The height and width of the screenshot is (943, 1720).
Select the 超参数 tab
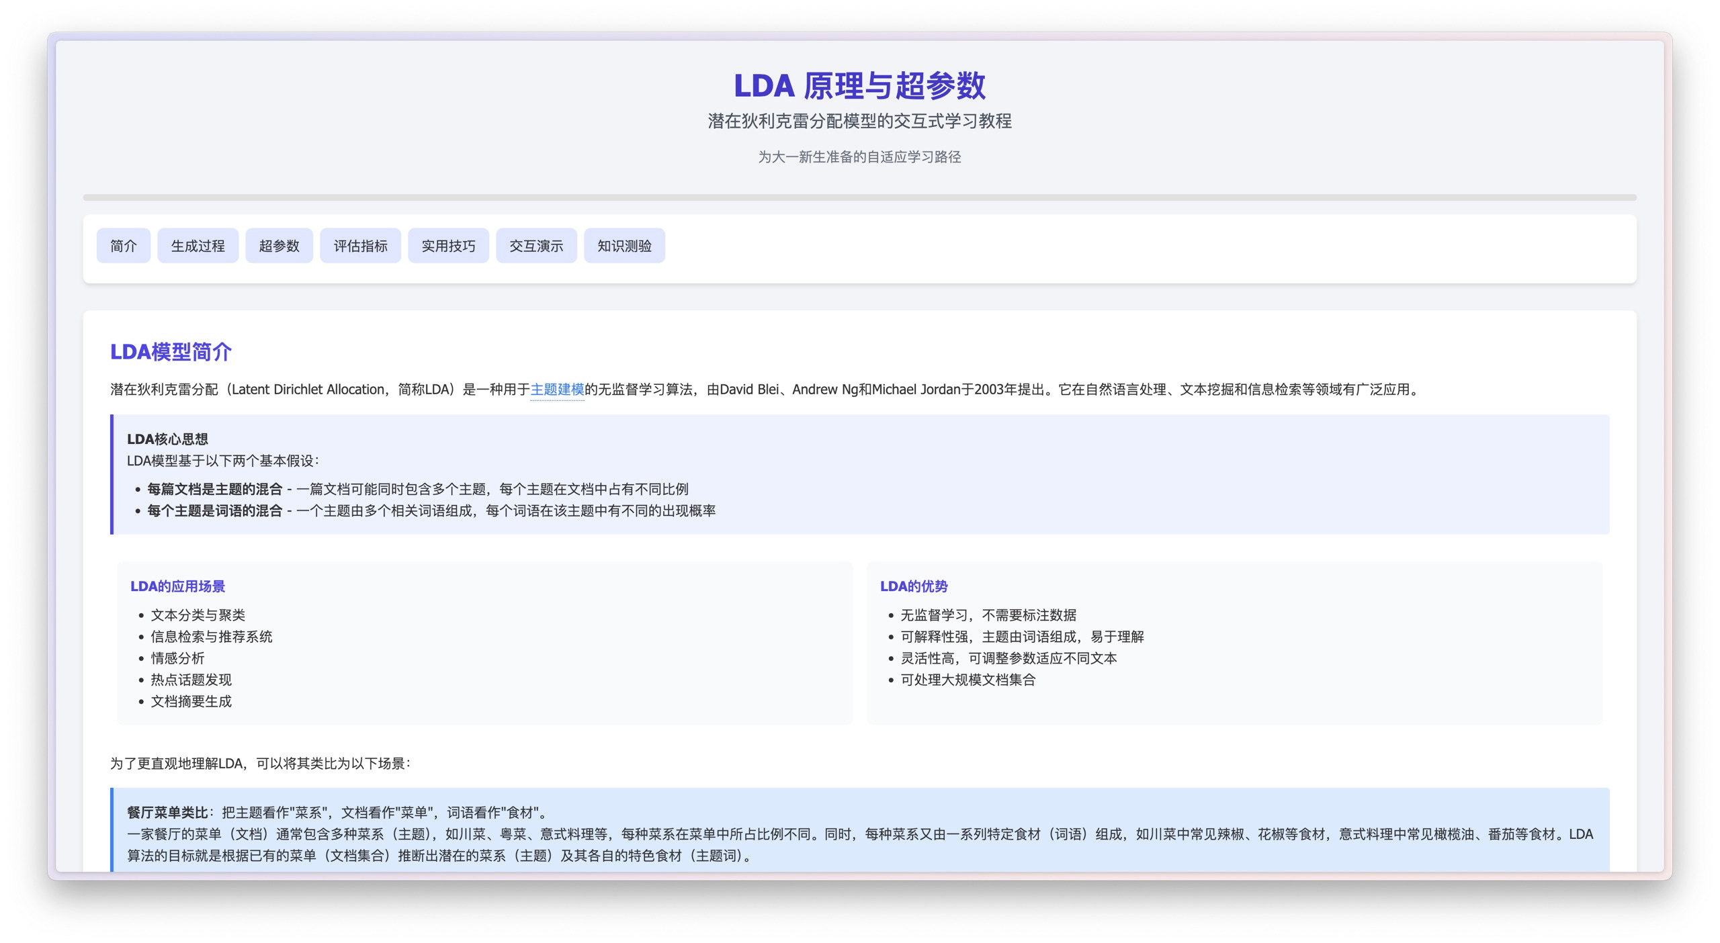[279, 246]
